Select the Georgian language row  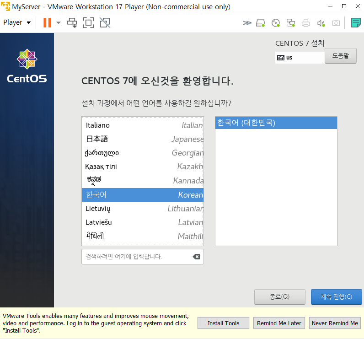pos(143,153)
